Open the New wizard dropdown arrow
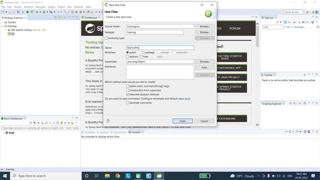Viewport: 320px width, 180px height. click(x=6, y=12)
